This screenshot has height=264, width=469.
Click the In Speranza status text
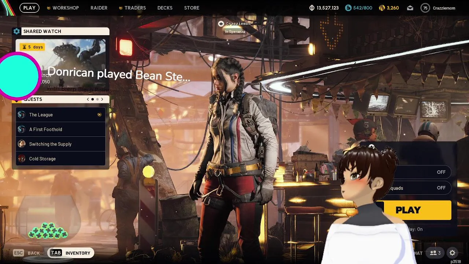point(235,32)
